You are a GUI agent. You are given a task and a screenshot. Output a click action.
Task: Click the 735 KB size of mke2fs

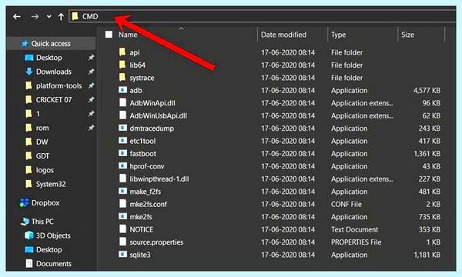(x=430, y=217)
